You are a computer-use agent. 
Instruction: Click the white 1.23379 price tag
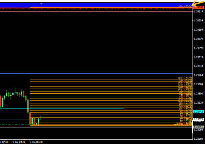pos(198,119)
